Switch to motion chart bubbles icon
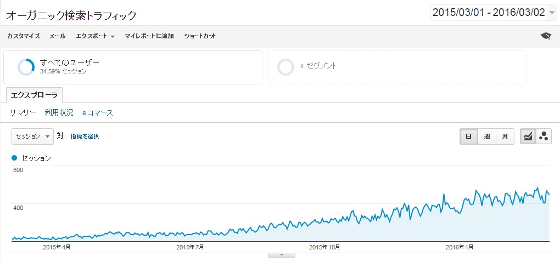This screenshot has width=560, height=262. tap(544, 136)
